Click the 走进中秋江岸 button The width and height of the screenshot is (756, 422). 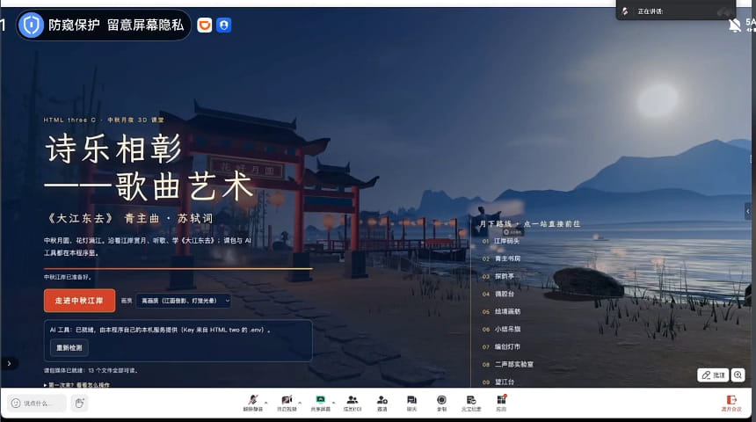tap(79, 301)
